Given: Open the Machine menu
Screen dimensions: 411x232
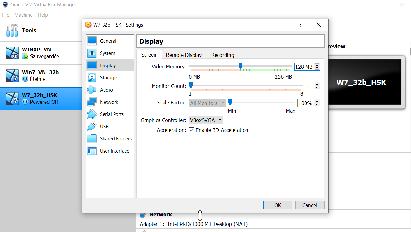Looking at the screenshot, I should tap(24, 15).
